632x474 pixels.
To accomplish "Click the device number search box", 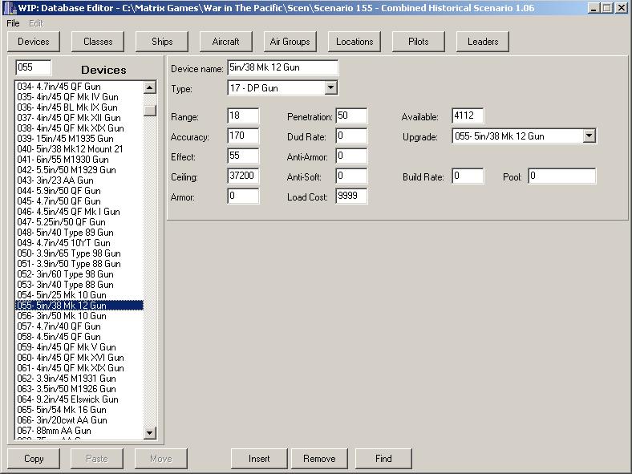I will (x=34, y=68).
